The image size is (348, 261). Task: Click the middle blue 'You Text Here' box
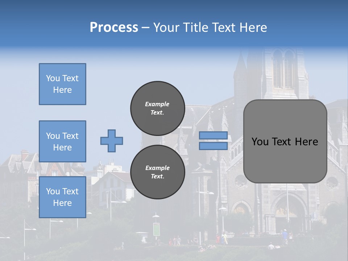click(x=62, y=141)
